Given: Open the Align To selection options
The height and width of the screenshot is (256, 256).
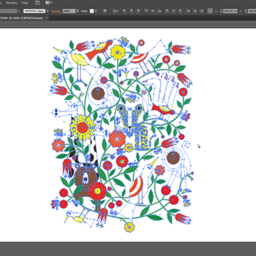Looking at the screenshot, I should tap(116, 10).
